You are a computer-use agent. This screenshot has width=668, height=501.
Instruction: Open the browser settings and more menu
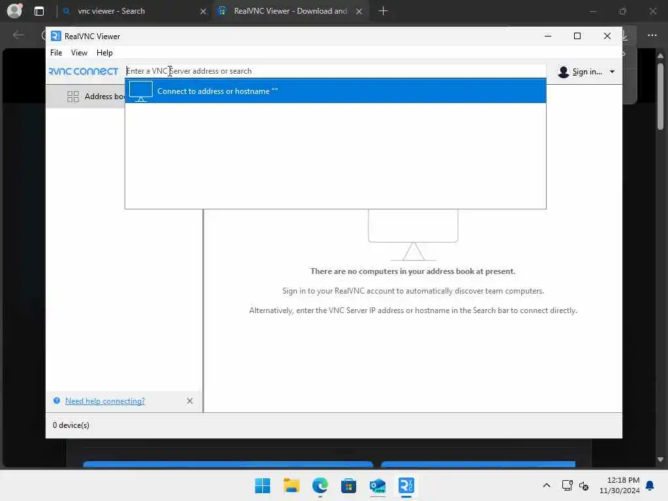click(652, 35)
